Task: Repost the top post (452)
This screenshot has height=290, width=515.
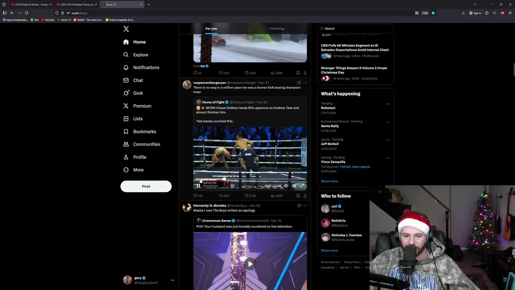Action: point(224,73)
